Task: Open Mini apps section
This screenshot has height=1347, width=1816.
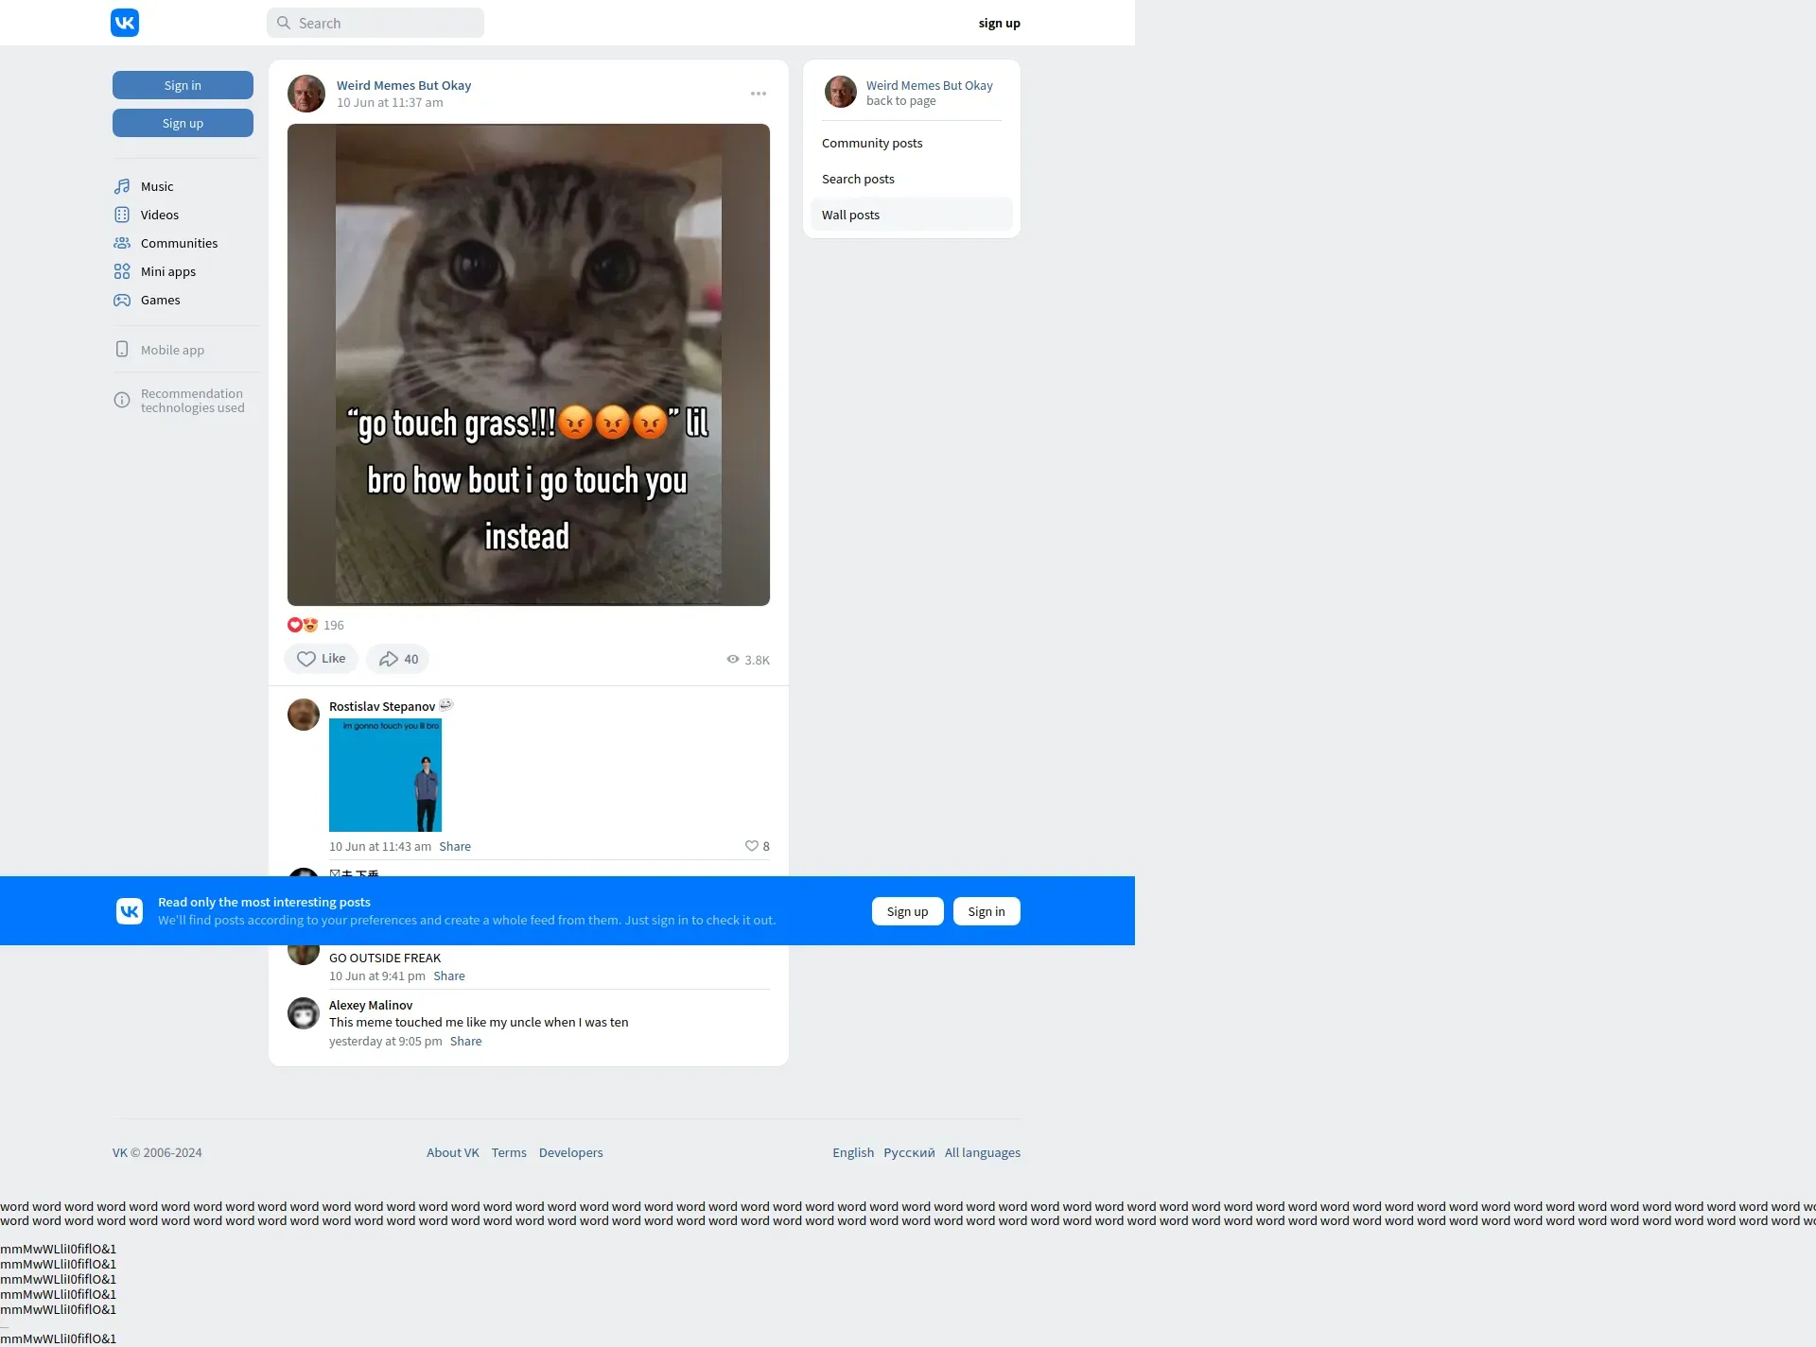Action: [x=167, y=271]
